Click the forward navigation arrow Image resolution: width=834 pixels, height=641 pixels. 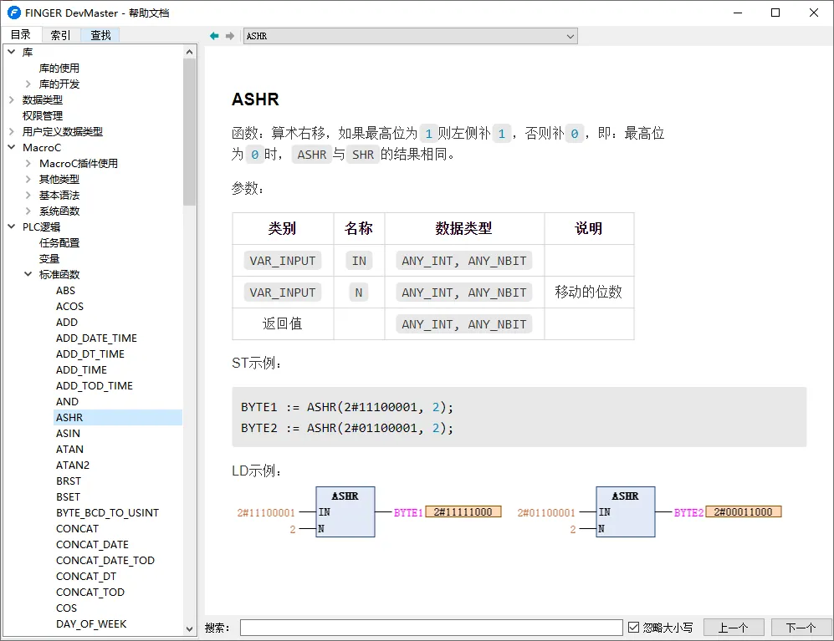230,36
